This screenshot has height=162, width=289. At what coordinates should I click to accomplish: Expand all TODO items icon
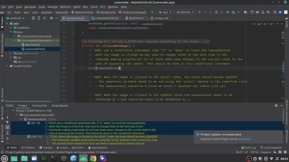click(x=7, y=133)
